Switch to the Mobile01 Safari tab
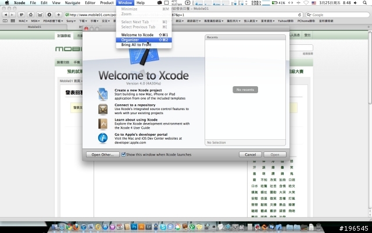The height and width of the screenshot is (233, 372). pos(34,27)
